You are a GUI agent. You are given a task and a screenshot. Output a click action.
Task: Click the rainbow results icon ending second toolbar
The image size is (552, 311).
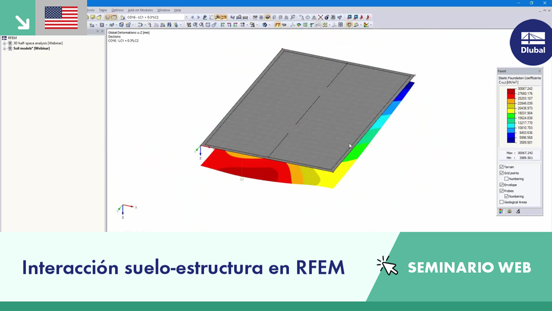366,25
